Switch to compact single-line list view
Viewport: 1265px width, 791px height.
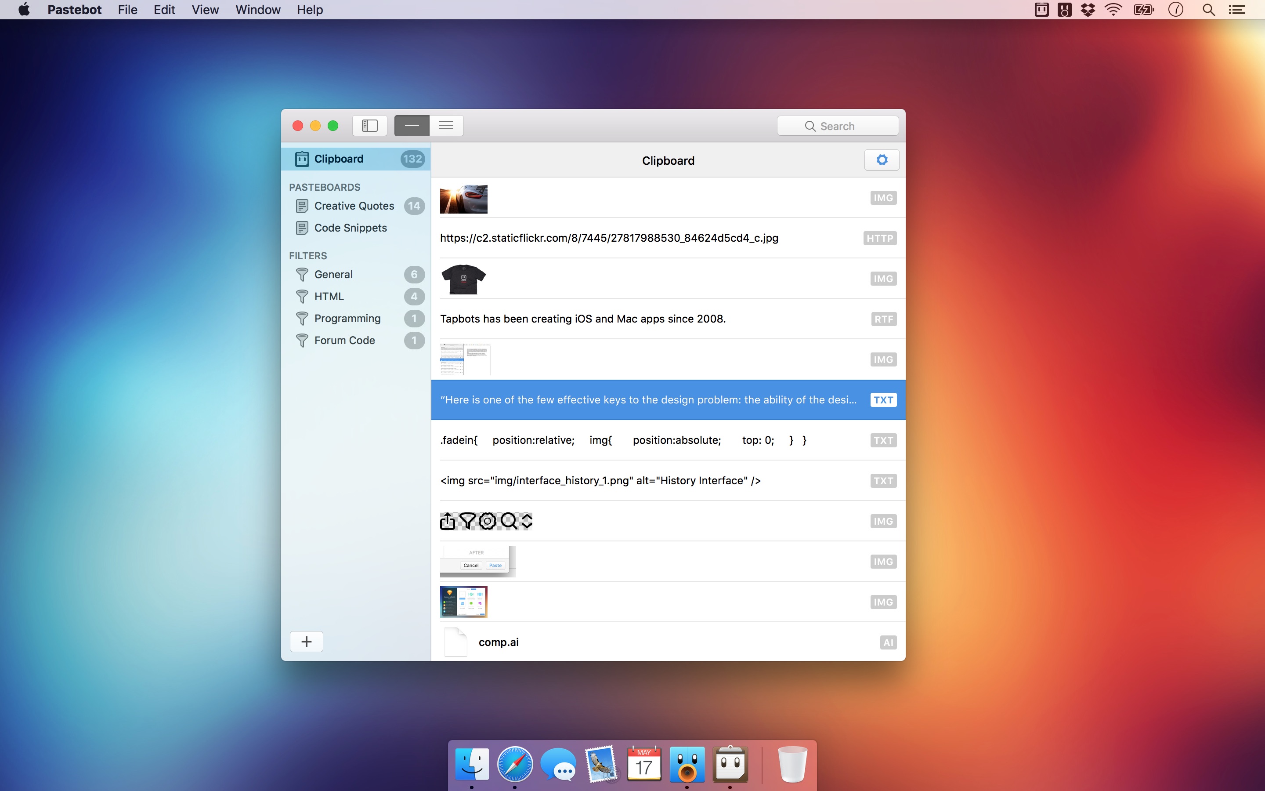411,126
